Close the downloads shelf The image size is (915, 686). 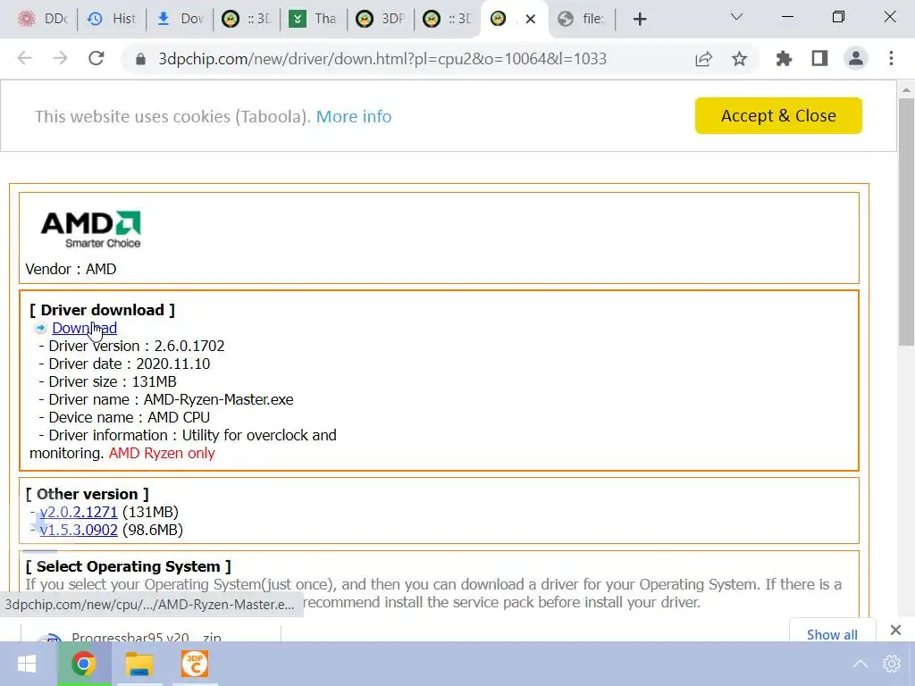point(895,630)
